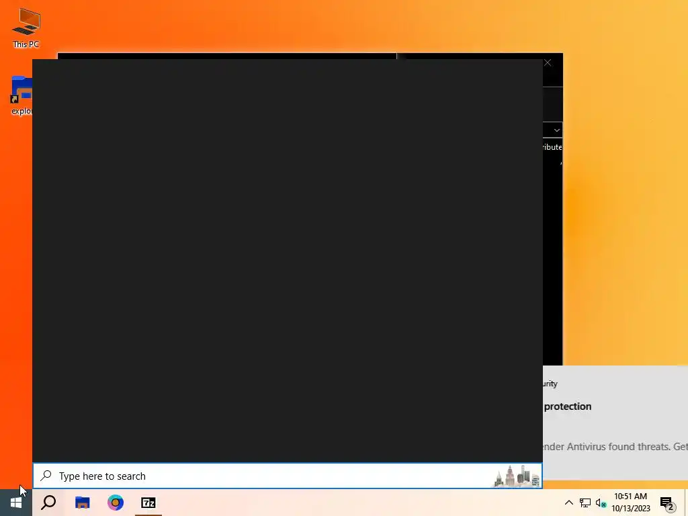Open the clock showing 10:51 AM
Screen dimensions: 688x516
point(630,503)
